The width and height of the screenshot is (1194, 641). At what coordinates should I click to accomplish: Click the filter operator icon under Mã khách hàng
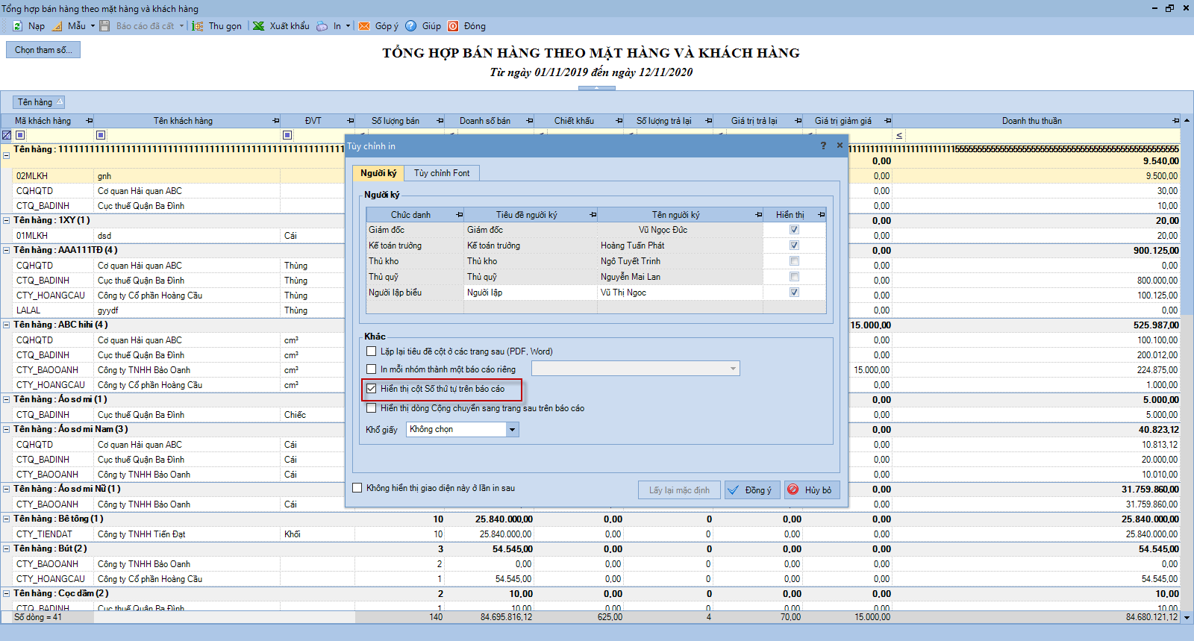tap(20, 135)
